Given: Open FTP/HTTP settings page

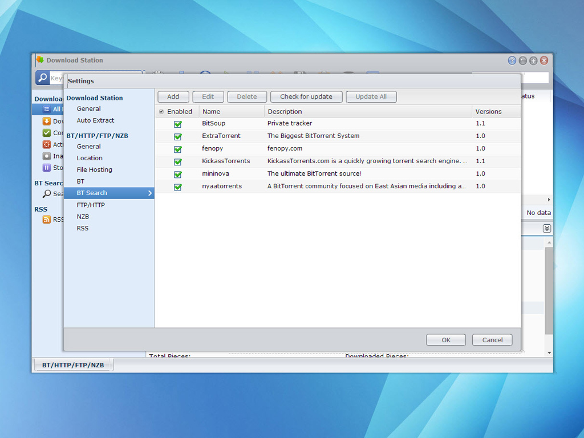Looking at the screenshot, I should (x=91, y=205).
